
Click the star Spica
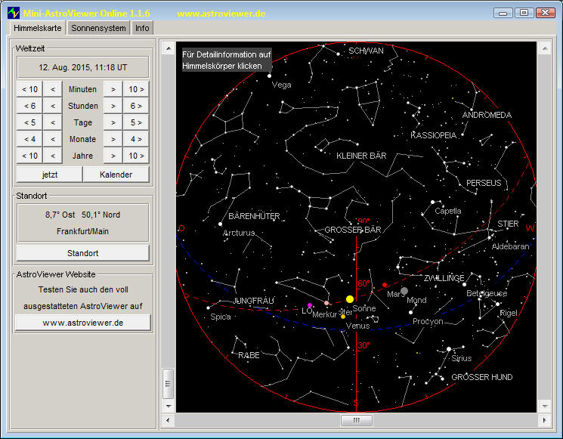209,308
